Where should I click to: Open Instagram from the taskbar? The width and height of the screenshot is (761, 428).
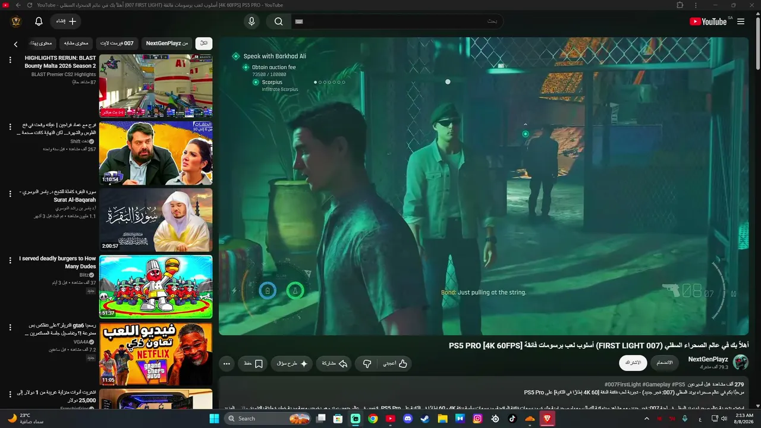point(477,418)
